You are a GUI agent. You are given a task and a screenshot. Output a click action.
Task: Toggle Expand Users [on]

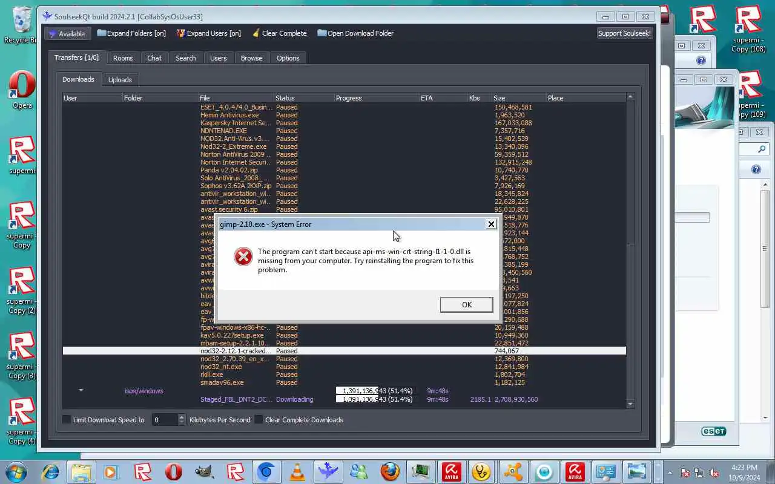(208, 33)
